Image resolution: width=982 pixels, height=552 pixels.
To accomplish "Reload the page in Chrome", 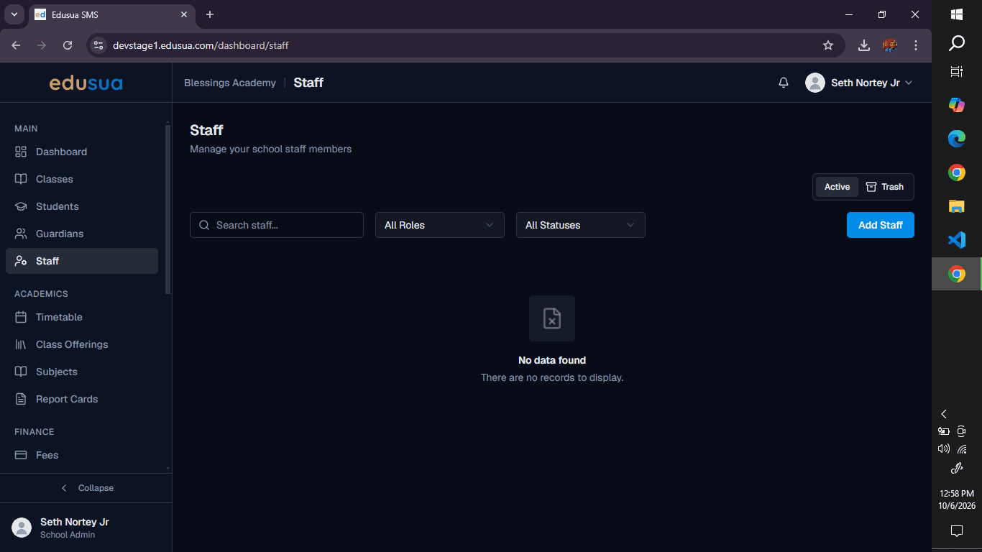I will pyautogui.click(x=68, y=45).
